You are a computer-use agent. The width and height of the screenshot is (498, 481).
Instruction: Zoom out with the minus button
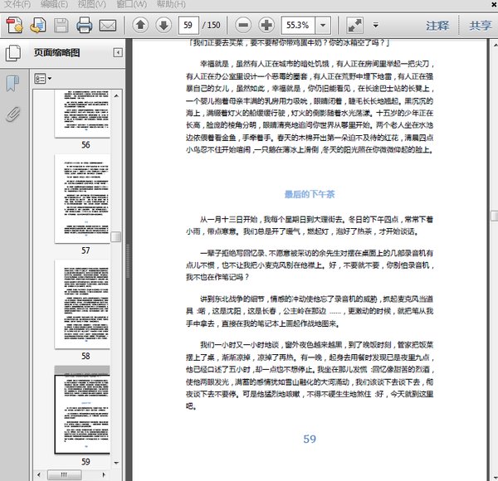[243, 25]
